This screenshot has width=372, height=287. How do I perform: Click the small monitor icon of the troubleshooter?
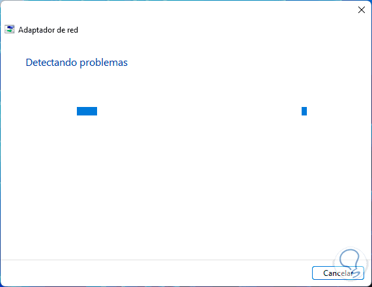click(x=10, y=29)
